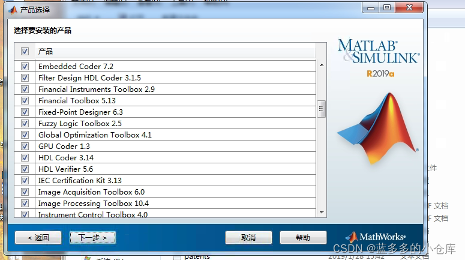Viewport: 465px width, 260px height.
Task: Uncheck the Embedded Coder 7.2 checkbox
Action: pyautogui.click(x=25, y=67)
